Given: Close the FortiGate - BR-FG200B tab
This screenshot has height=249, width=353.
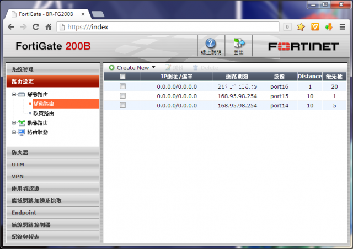Looking at the screenshot, I should click(83, 14).
